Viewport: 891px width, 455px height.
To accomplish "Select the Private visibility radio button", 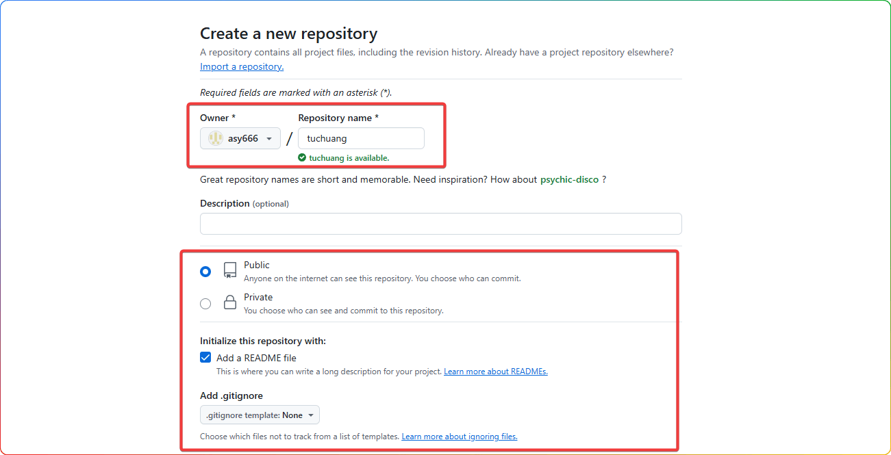I will [205, 304].
